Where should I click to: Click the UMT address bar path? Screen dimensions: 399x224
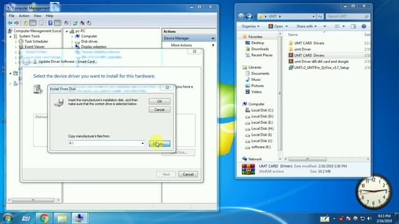coord(272,16)
